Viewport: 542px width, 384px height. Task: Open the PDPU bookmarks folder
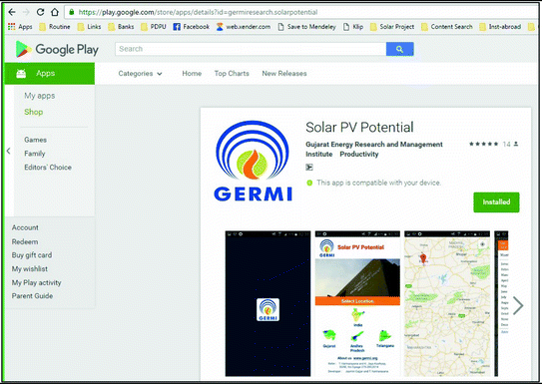(154, 27)
